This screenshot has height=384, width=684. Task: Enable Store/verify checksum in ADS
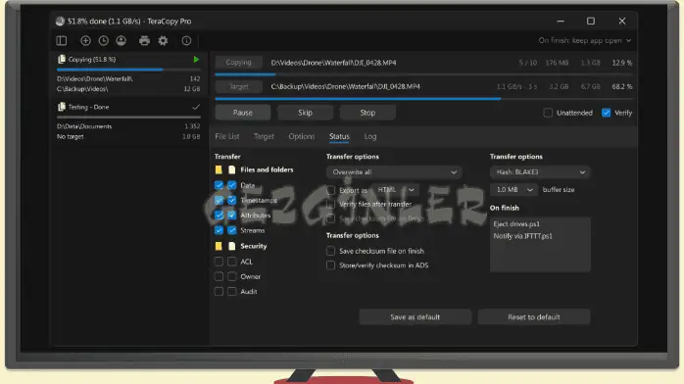coord(331,265)
